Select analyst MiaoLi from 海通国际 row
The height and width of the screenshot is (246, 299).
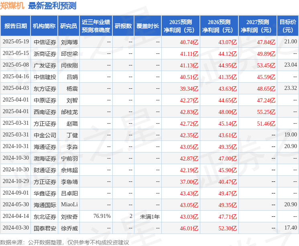tap(69, 205)
